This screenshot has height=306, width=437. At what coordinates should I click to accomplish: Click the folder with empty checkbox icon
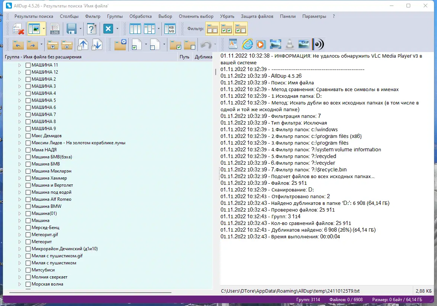click(x=190, y=45)
